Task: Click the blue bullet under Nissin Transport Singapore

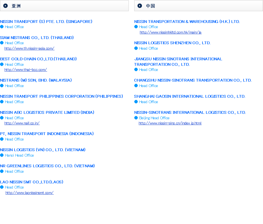Action: (x=2, y=27)
